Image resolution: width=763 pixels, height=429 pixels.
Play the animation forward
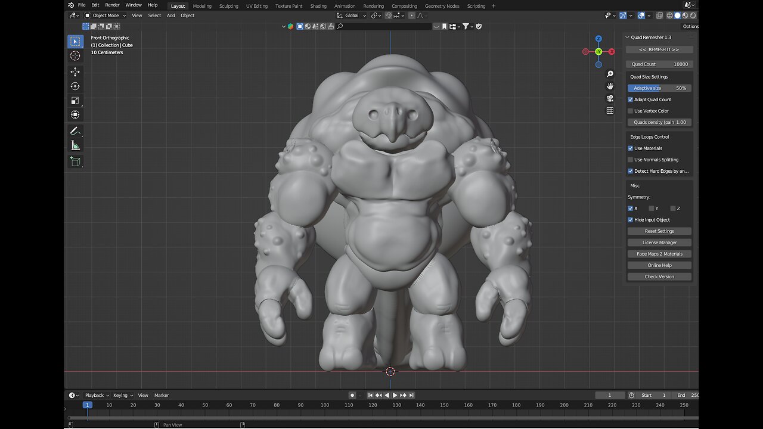[x=395, y=395]
